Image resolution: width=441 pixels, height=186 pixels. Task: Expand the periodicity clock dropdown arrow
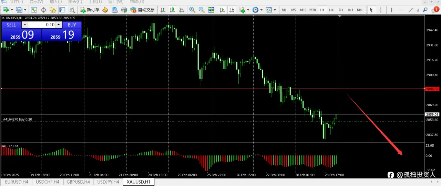(261, 10)
